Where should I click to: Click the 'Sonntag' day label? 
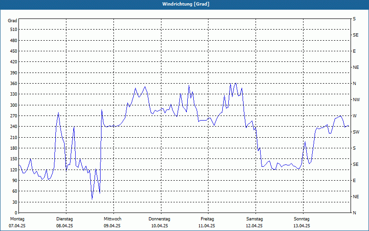coord(302,219)
